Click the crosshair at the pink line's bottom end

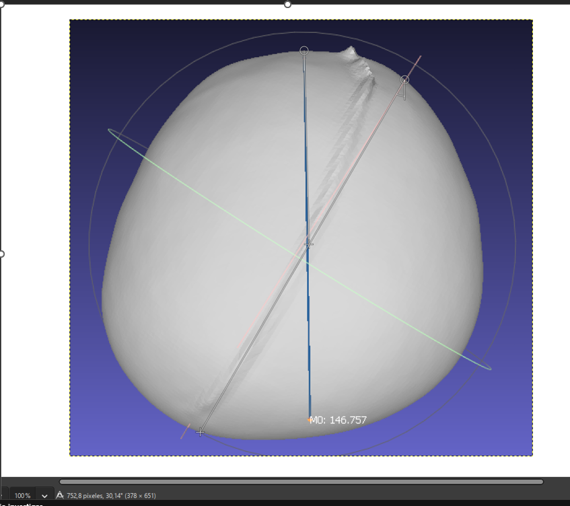200,432
